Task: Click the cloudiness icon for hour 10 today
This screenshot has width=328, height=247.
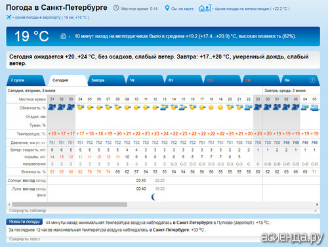Action: [136, 107]
